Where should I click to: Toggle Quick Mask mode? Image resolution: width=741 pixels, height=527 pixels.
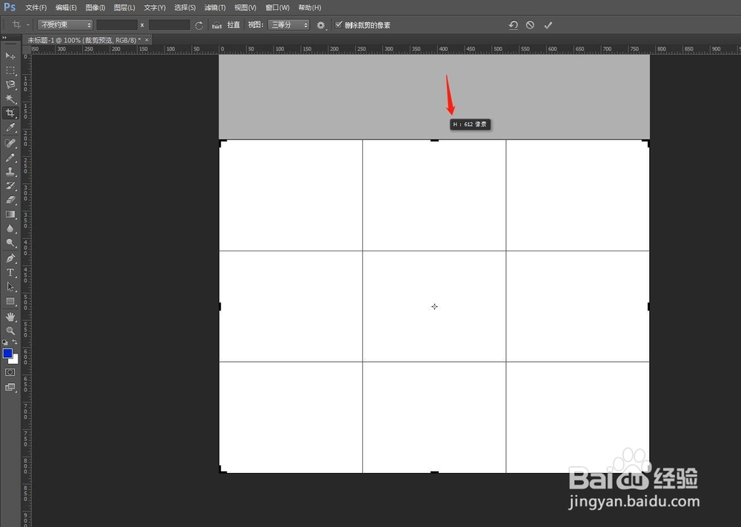(x=10, y=373)
